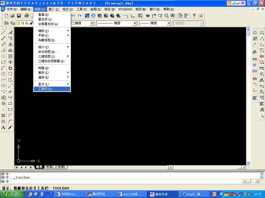Click the 开始 Start button

click(12, 194)
